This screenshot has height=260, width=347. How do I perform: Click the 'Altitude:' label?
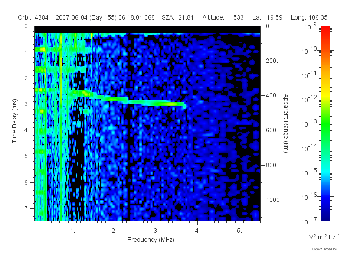click(213, 17)
